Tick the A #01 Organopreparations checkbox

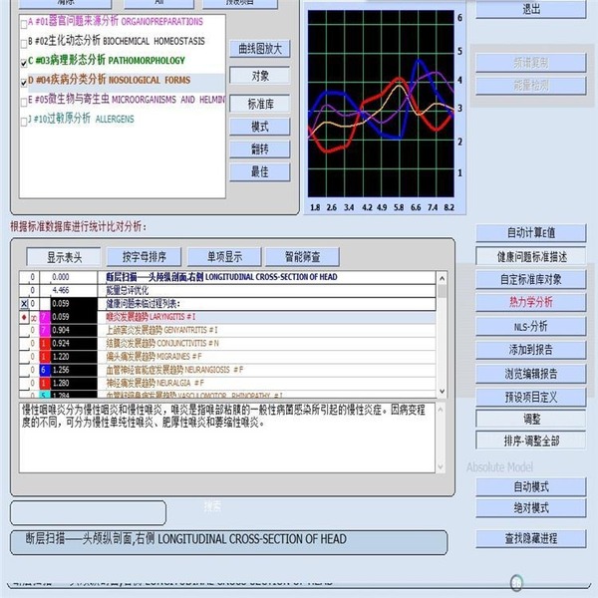pos(24,21)
